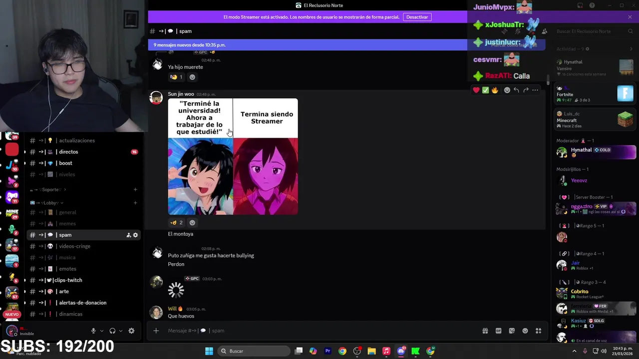Viewport: 639px width, 359px height.
Task: Show hidden system tray icons
Action: (x=574, y=351)
